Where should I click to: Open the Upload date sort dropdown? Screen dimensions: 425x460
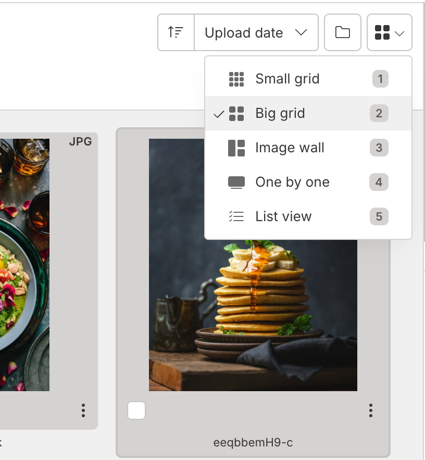tap(256, 32)
